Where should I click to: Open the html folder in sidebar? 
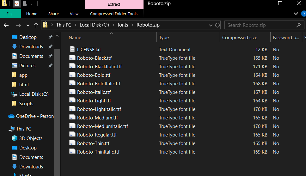pos(24,85)
